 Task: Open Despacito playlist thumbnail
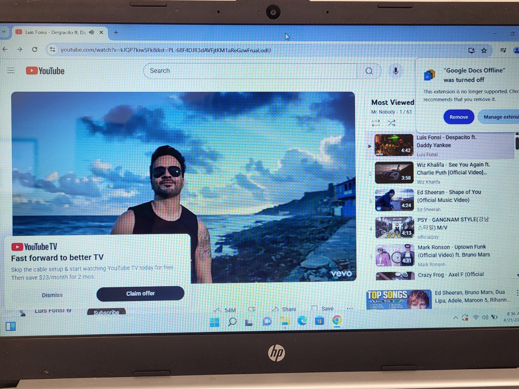(x=394, y=145)
